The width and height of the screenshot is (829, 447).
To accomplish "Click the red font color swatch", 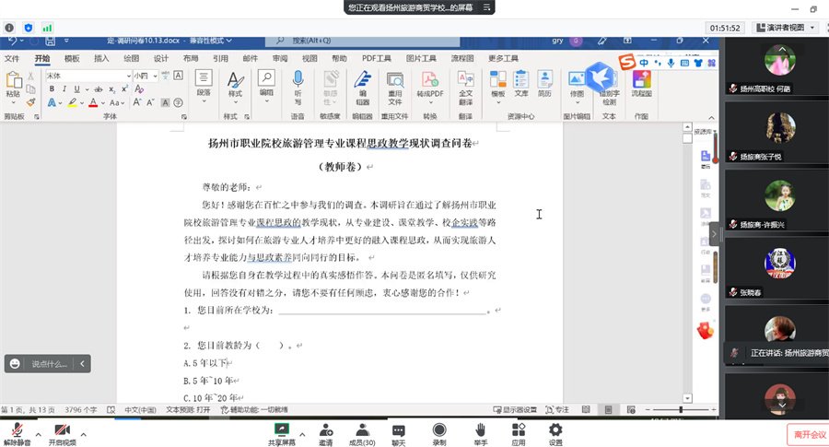I will point(94,102).
